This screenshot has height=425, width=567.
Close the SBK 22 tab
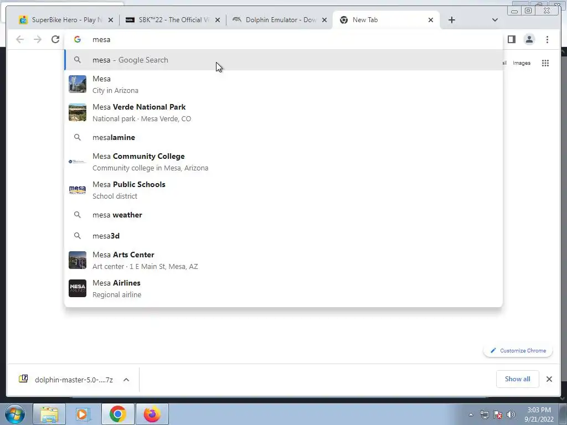[x=217, y=20]
